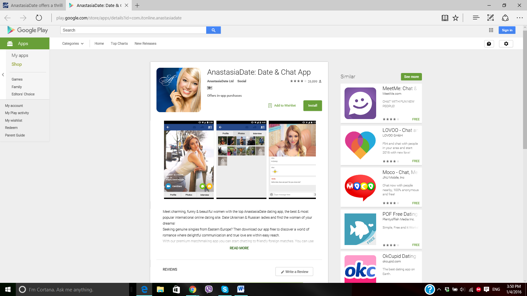Click the blue search magnifier button
527x296 pixels.
[213, 30]
